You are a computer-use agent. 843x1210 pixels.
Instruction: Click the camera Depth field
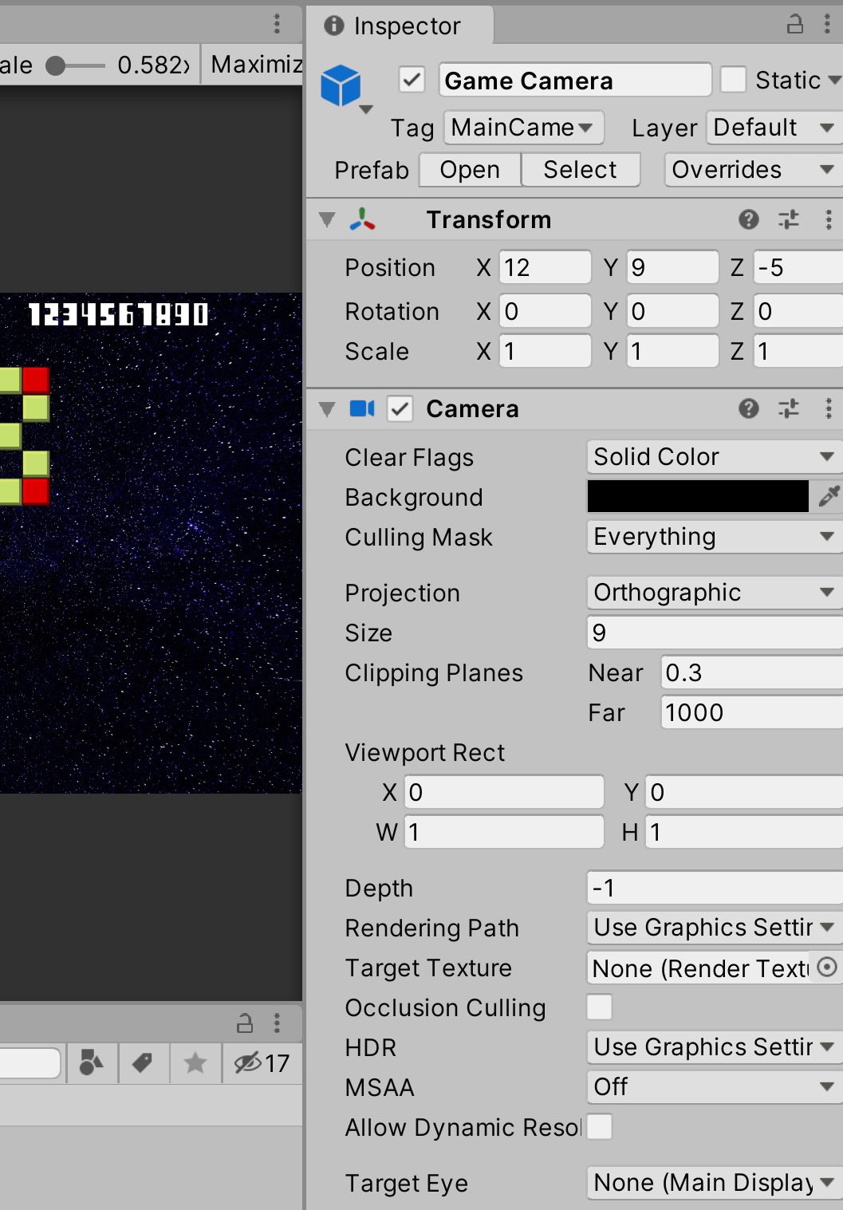click(x=715, y=887)
